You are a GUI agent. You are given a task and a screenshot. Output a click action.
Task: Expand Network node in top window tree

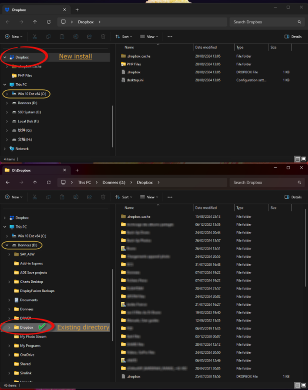(x=5, y=149)
